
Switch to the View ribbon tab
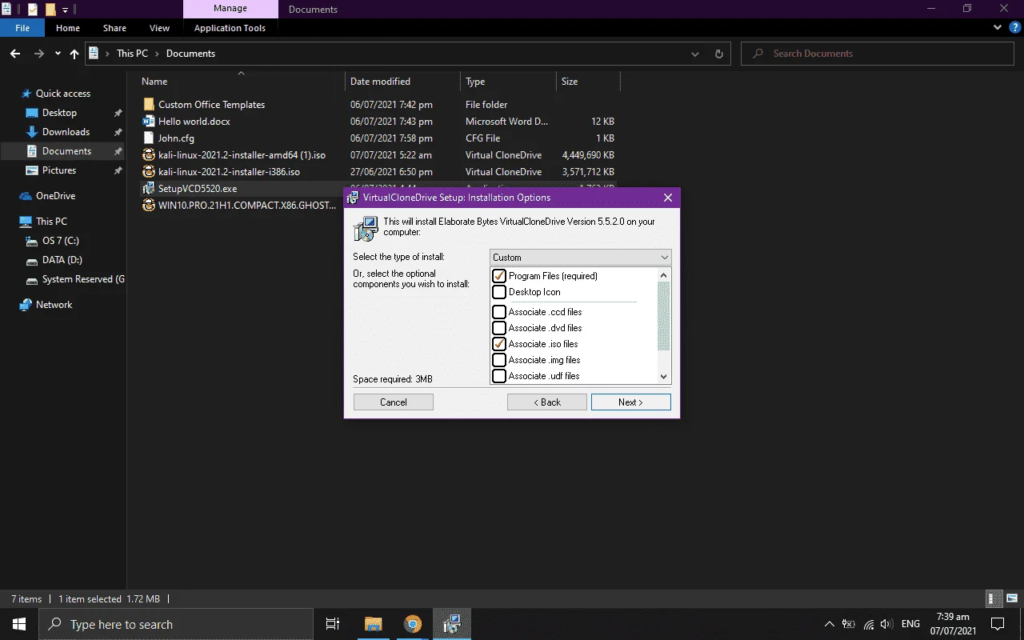click(160, 28)
